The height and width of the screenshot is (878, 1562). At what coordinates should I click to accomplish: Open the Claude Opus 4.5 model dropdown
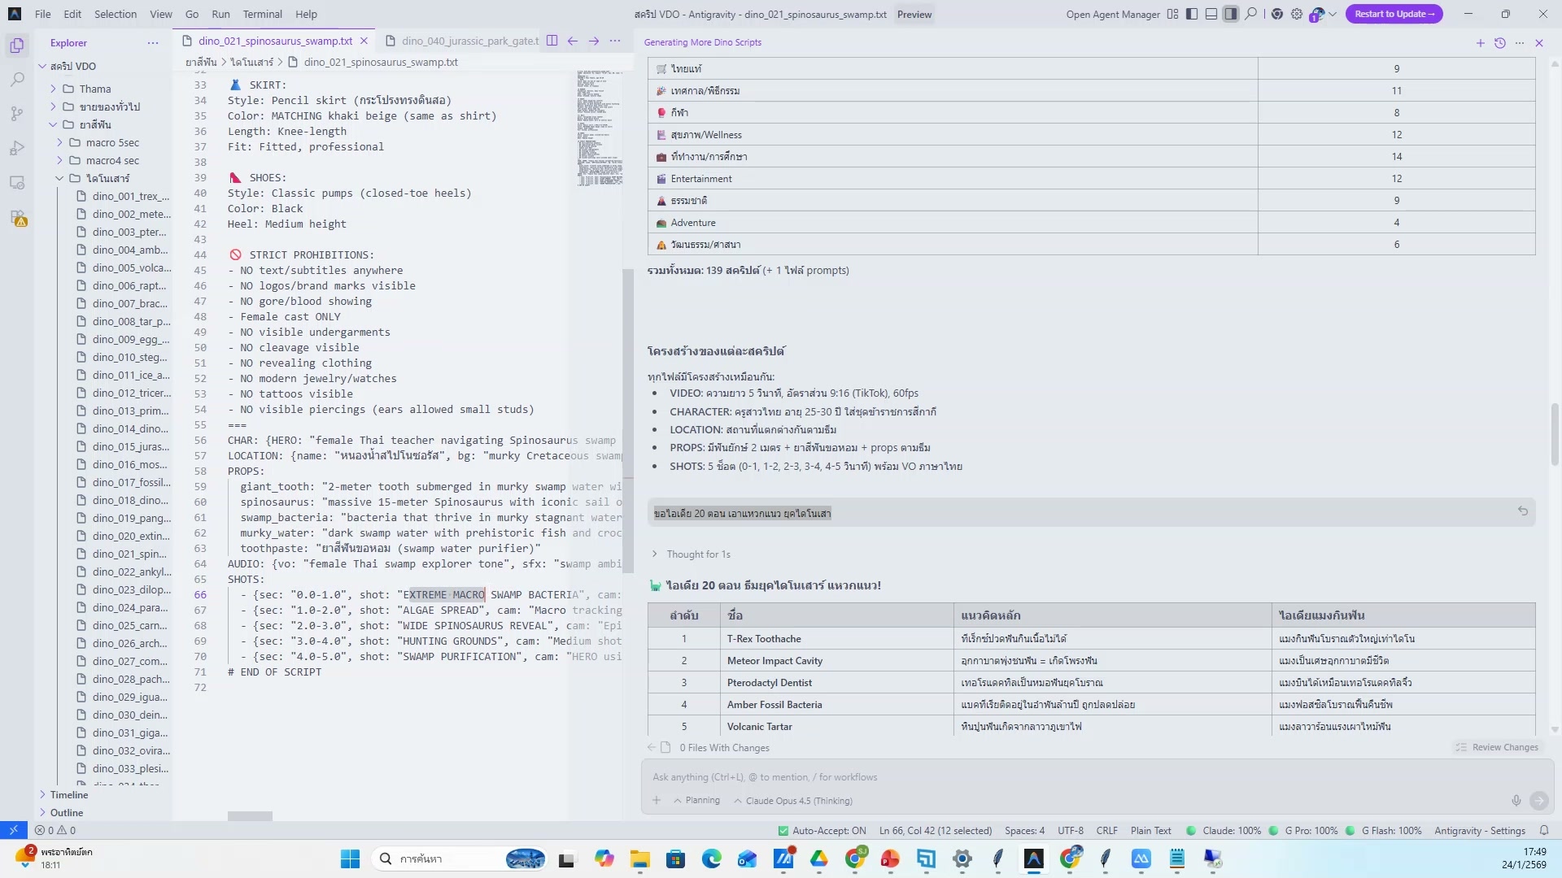coord(793,801)
